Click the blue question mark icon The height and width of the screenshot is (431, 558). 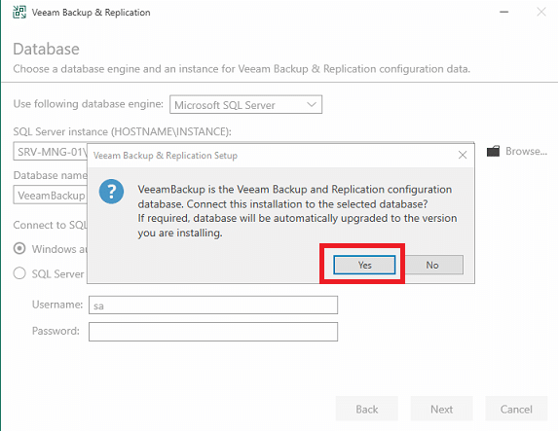[111, 192]
